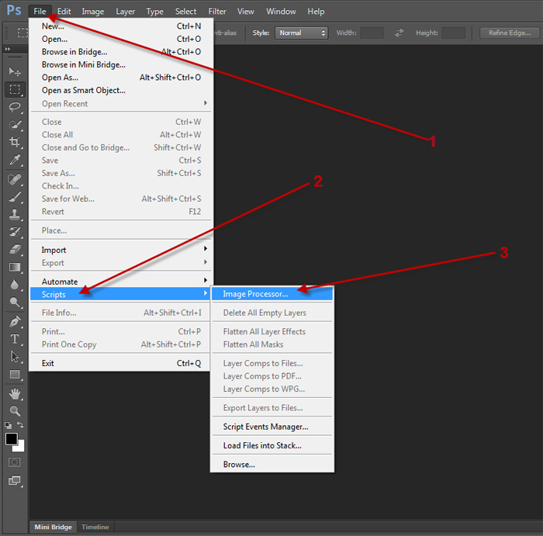
Task: Toggle Quick Mask mode
Action: click(x=15, y=462)
